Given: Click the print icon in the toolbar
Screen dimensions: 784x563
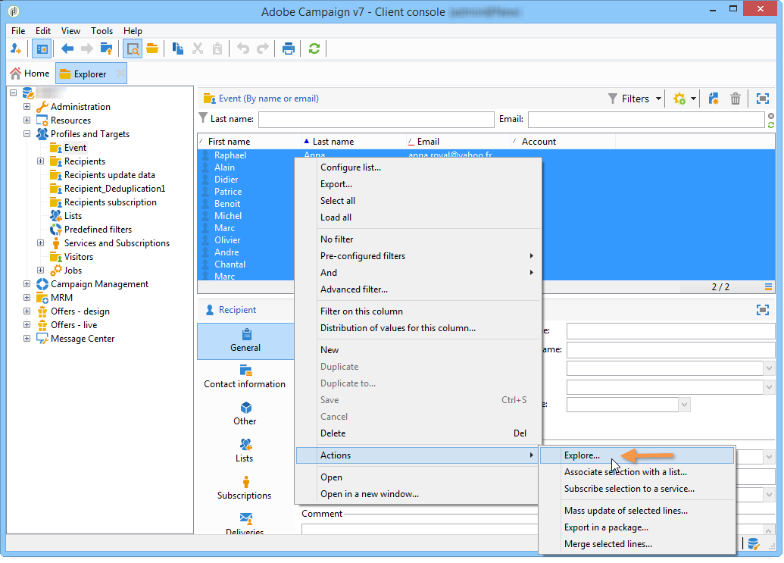Looking at the screenshot, I should tap(289, 48).
